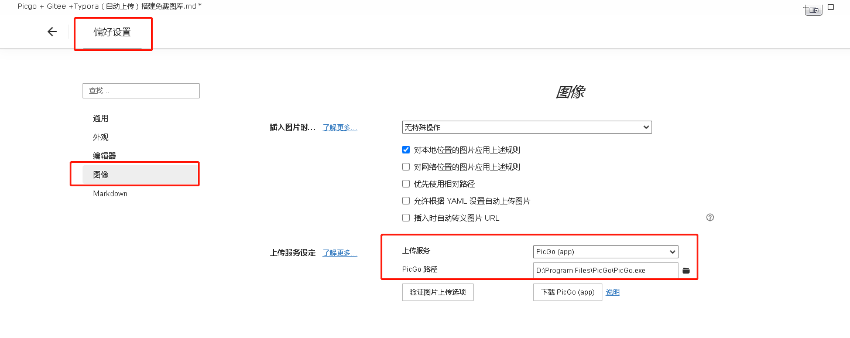Click the 上传服务设定 label

click(293, 253)
